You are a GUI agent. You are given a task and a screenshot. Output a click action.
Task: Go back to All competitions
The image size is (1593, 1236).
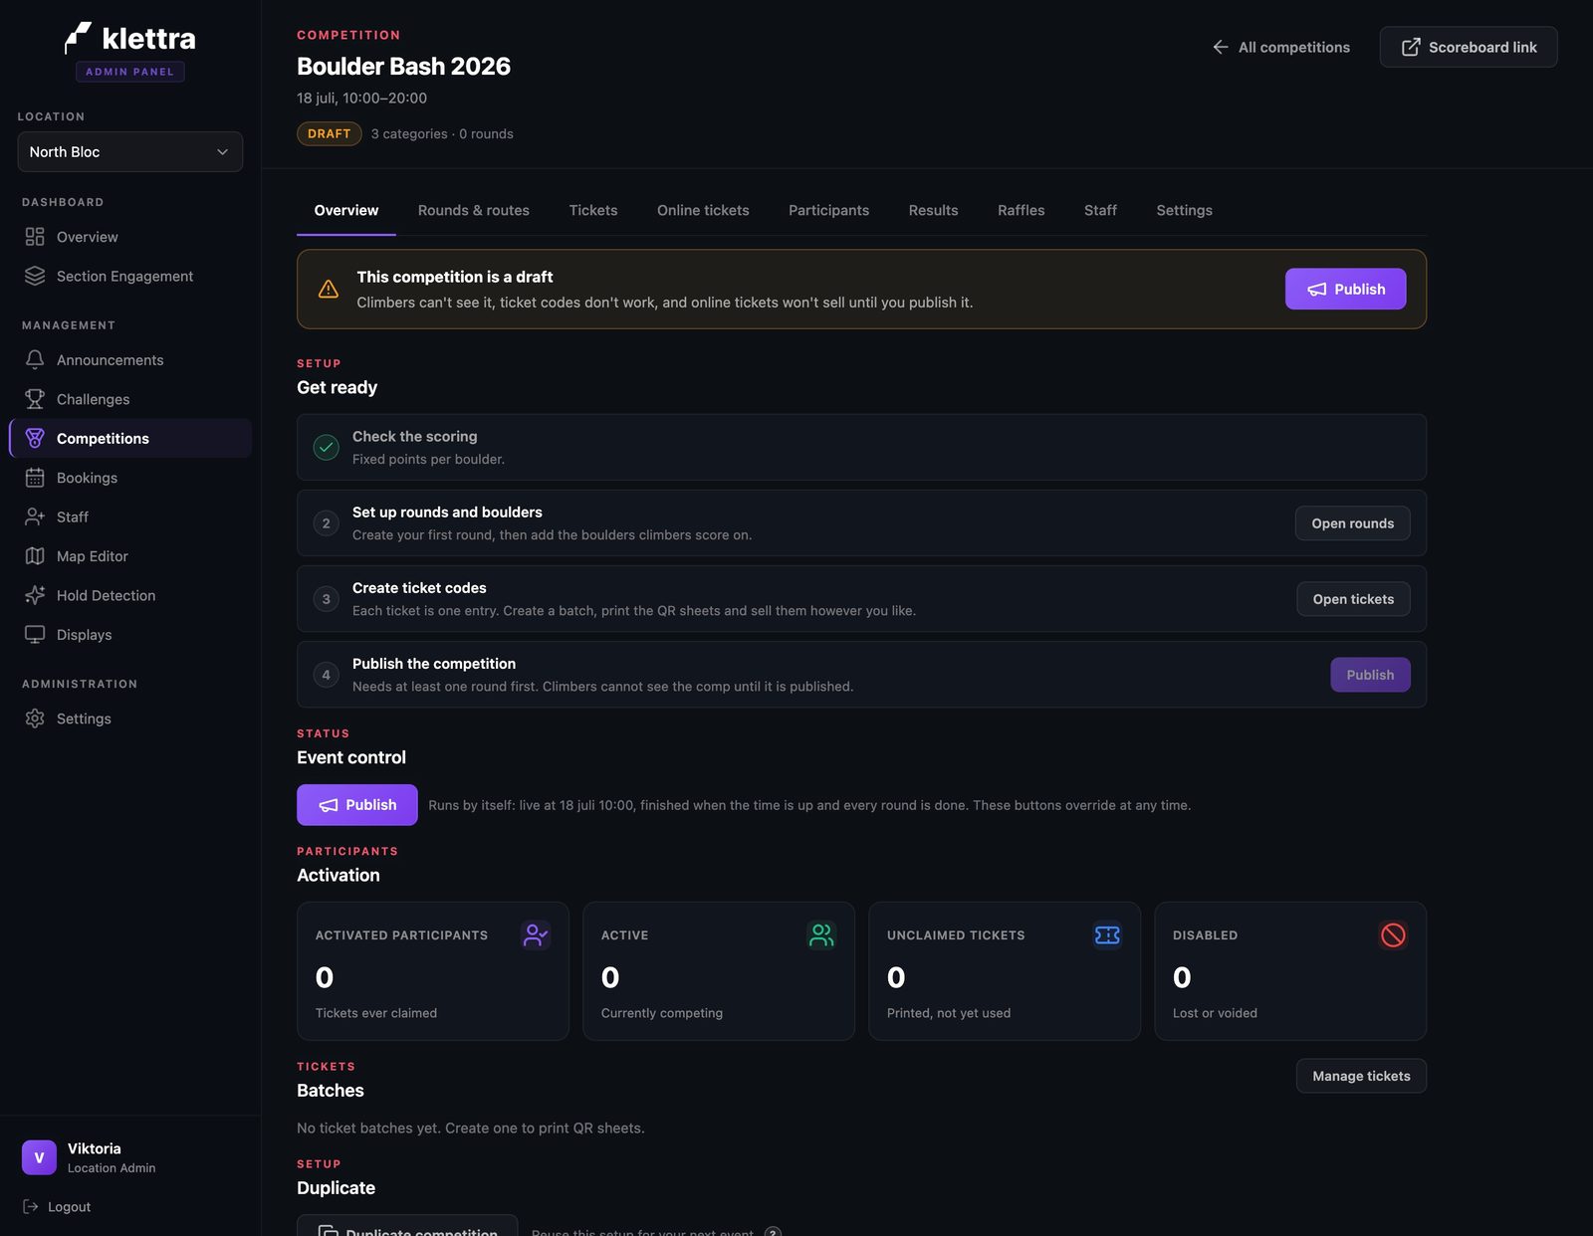pyautogui.click(x=1281, y=47)
